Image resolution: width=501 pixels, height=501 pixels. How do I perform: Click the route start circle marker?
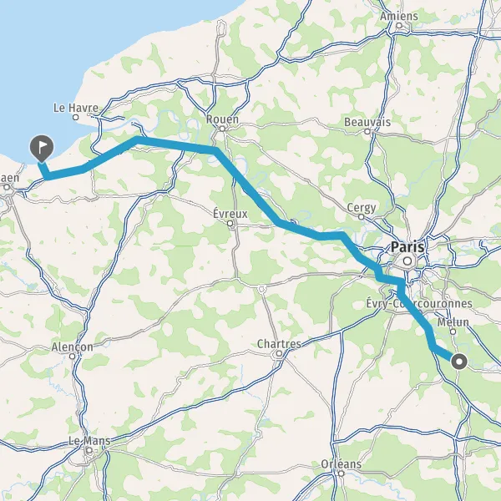point(459,362)
